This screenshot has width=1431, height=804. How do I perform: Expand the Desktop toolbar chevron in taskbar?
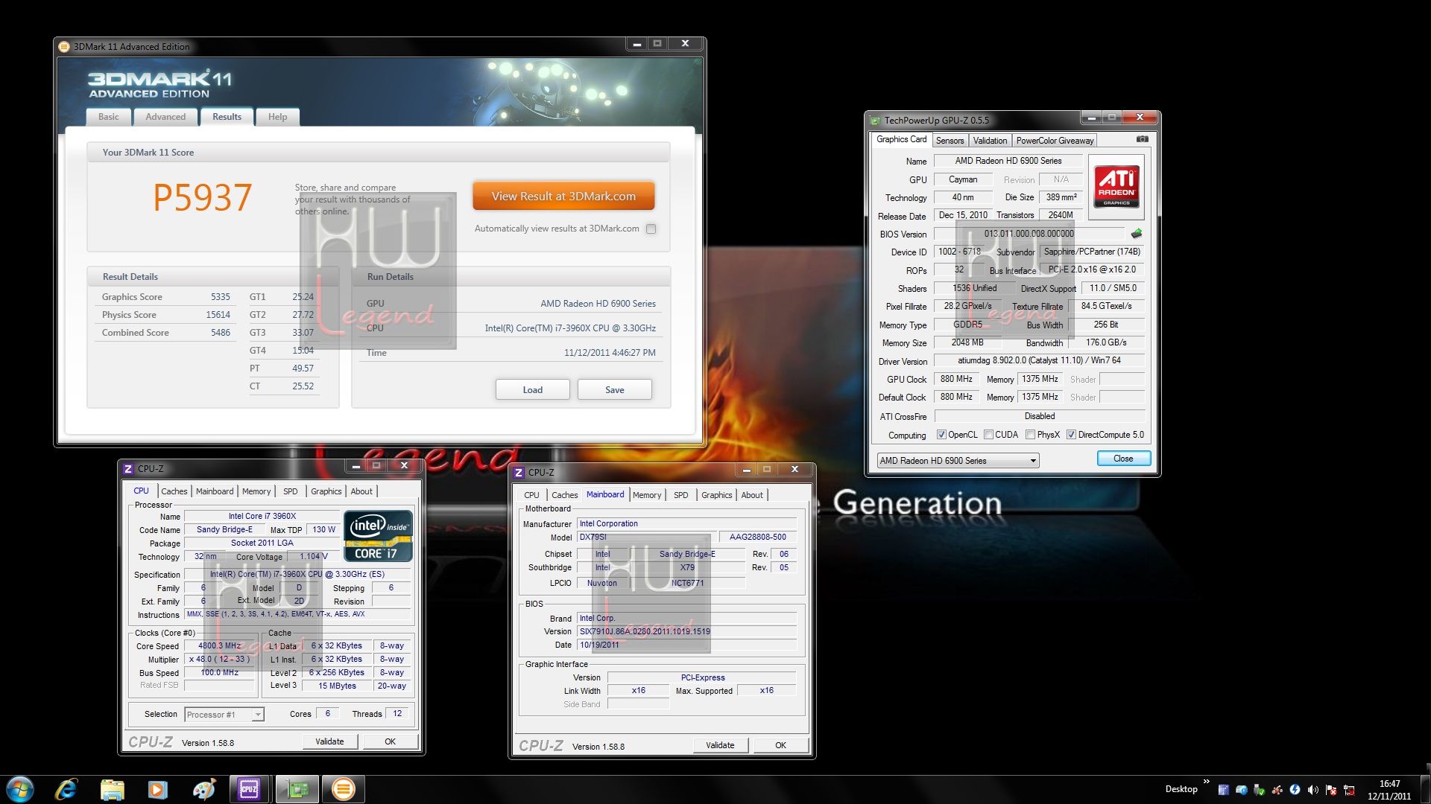1206,782
